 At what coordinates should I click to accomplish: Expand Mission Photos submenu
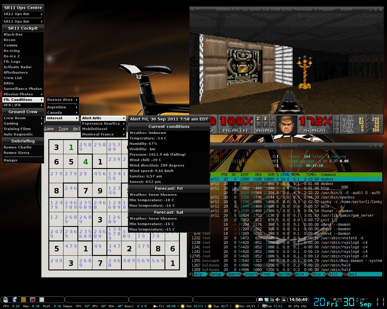(x=23, y=94)
